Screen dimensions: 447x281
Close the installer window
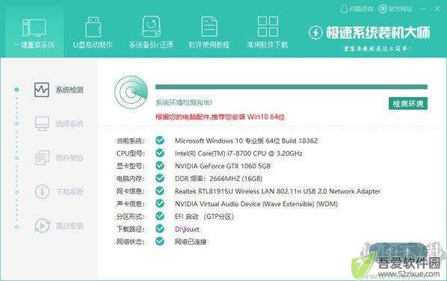pos(437,9)
